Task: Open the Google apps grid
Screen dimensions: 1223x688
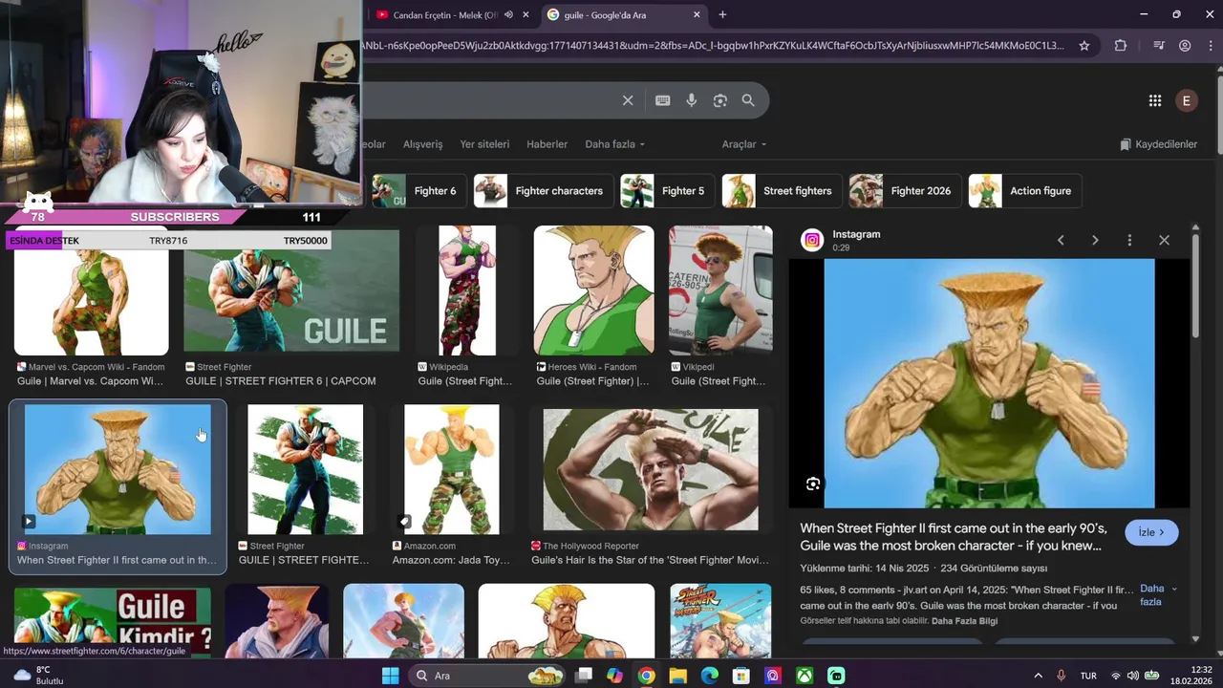Action: pyautogui.click(x=1155, y=100)
